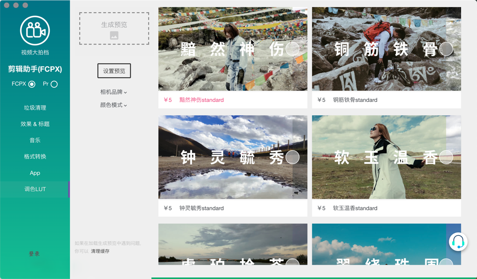Click the 钟灵毓秀standard label
The width and height of the screenshot is (477, 279).
(201, 208)
